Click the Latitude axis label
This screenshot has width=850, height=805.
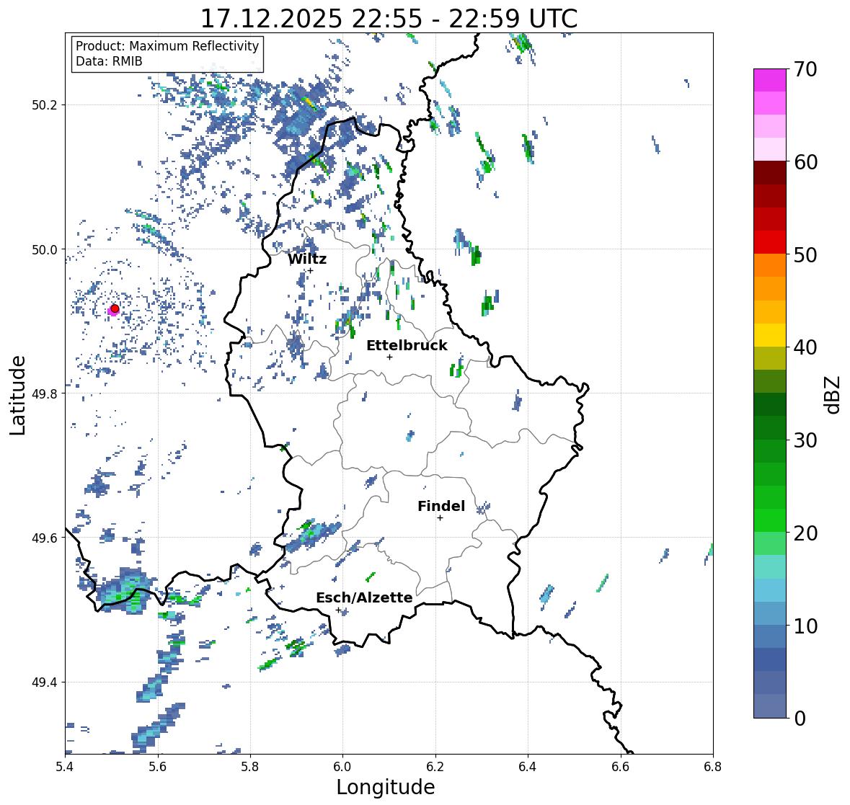[18, 395]
